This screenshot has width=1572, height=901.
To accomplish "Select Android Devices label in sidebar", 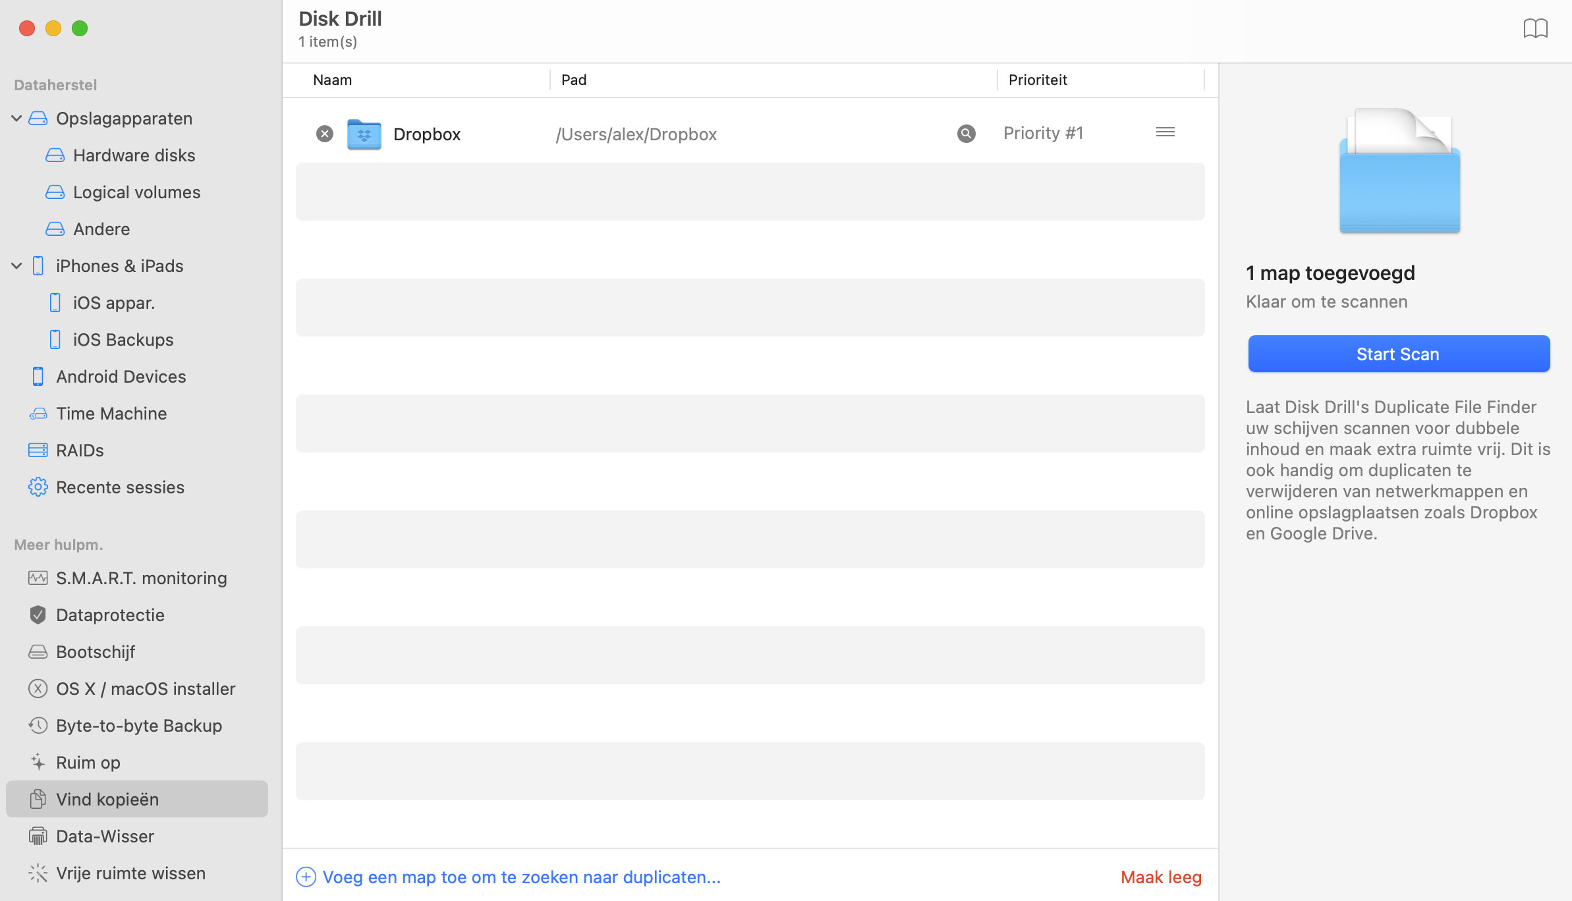I will click(x=121, y=377).
